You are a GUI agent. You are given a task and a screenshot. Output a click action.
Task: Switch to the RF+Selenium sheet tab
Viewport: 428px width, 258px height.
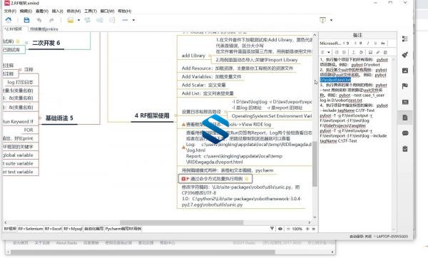pyautogui.click(x=31, y=229)
